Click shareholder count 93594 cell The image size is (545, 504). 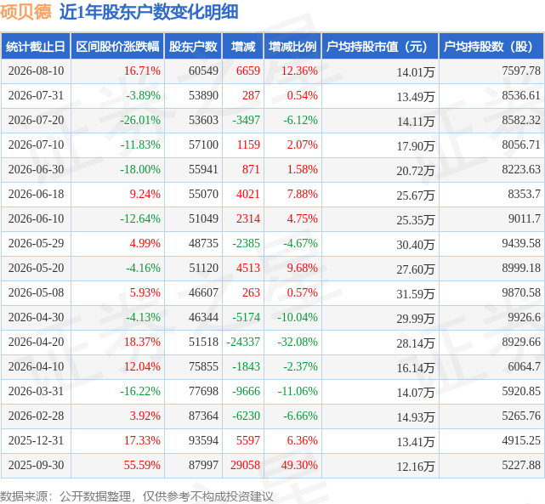pyautogui.click(x=204, y=440)
